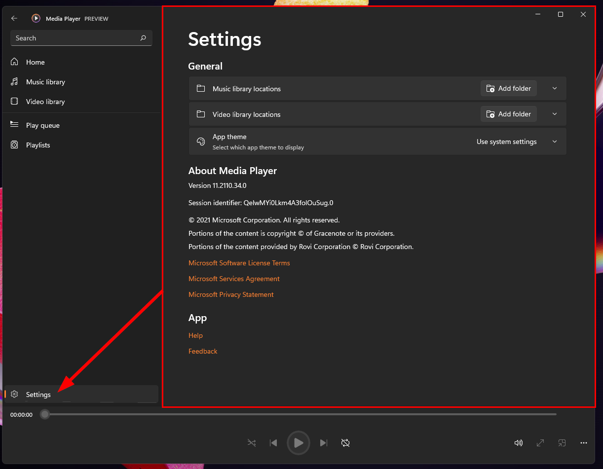Click the About Media Player heading
The image size is (603, 469).
232,171
